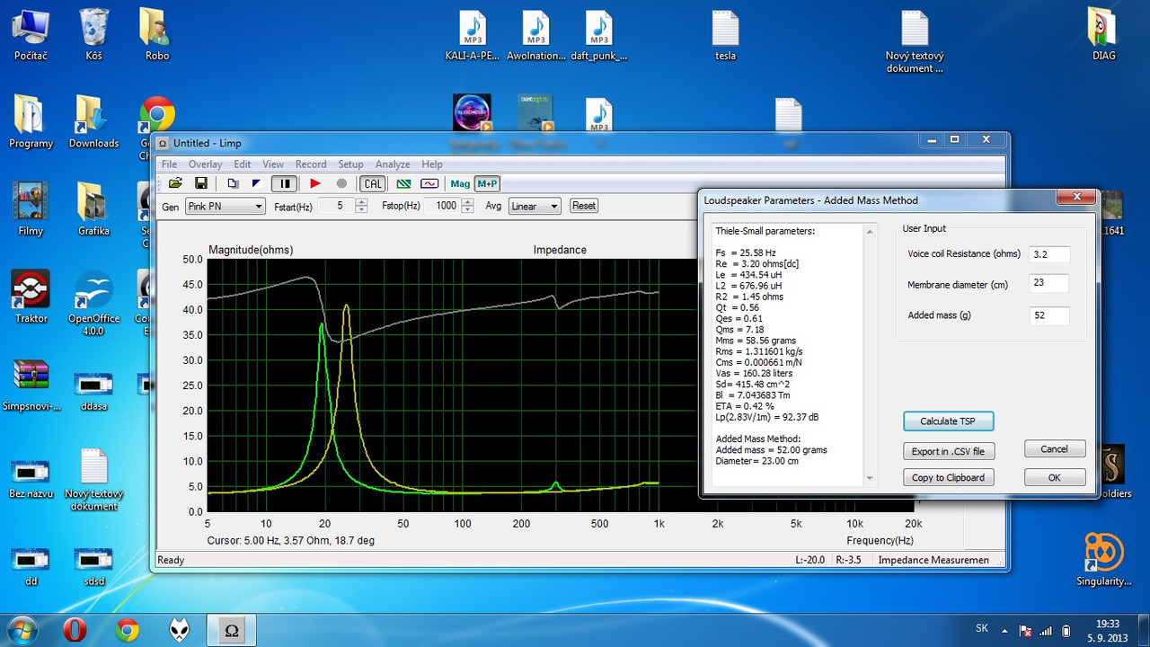Open the File menu in Limp
Image resolution: width=1150 pixels, height=647 pixels.
point(169,164)
